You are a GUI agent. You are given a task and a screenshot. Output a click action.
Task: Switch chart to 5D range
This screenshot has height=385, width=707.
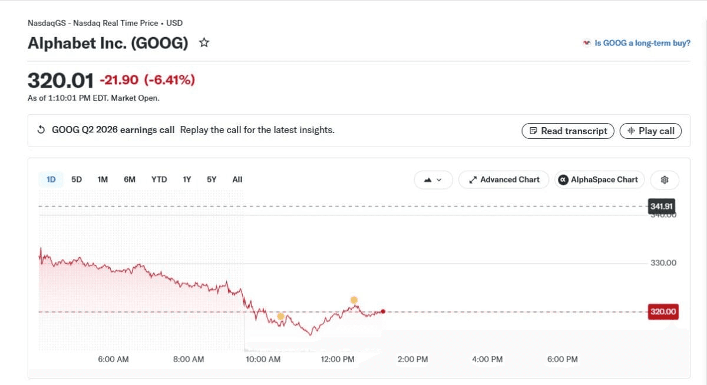click(x=77, y=180)
